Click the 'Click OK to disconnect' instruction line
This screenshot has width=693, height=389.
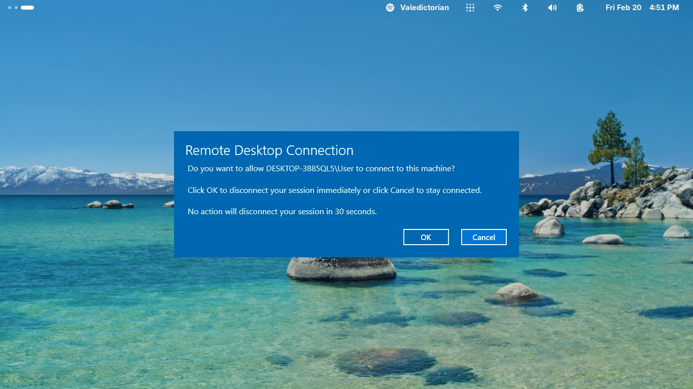[334, 190]
